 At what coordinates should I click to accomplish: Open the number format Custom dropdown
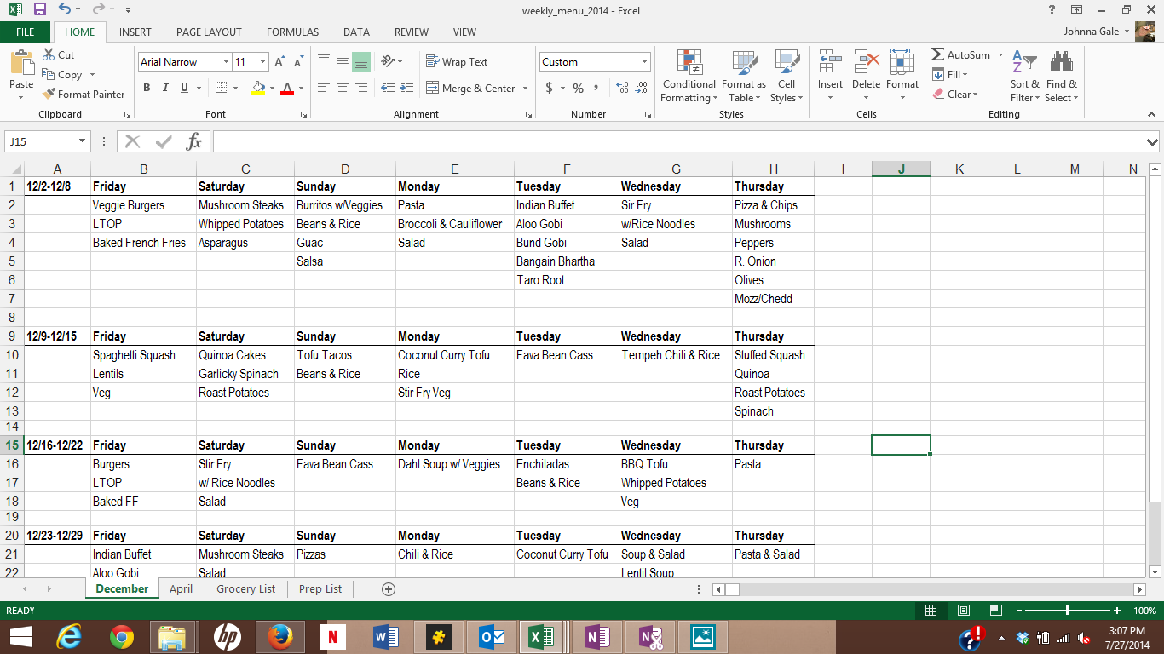click(x=644, y=62)
